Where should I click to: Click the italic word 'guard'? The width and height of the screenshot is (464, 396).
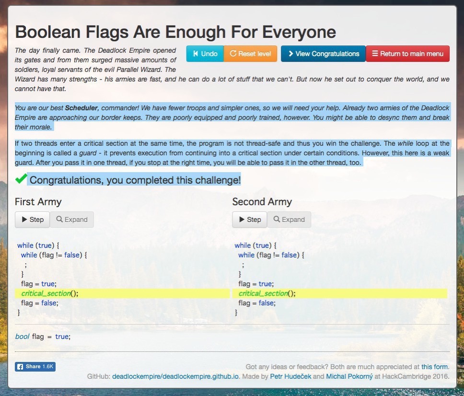[x=88, y=153]
